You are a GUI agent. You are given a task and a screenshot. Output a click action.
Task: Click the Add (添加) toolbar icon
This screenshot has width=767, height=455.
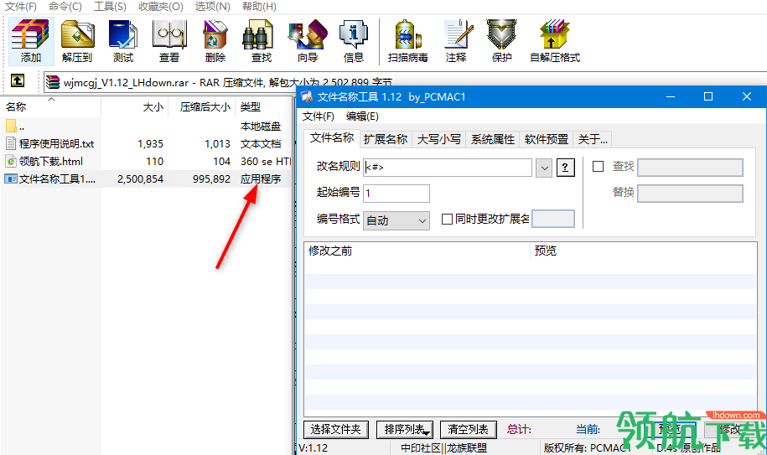coord(31,41)
